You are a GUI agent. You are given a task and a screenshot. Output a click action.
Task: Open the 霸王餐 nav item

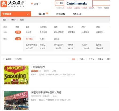(x=42, y=14)
